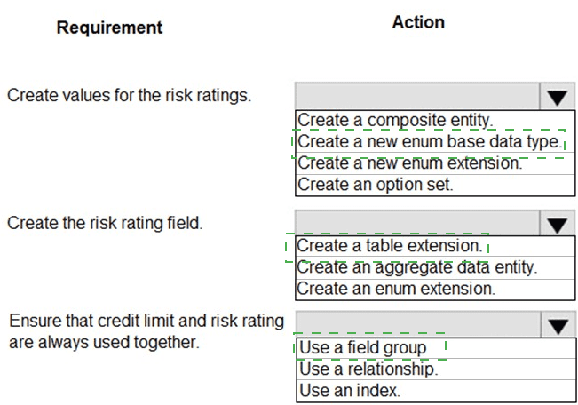The width and height of the screenshot is (578, 405).
Task: Click the 'Action' column header
Action: tap(418, 22)
